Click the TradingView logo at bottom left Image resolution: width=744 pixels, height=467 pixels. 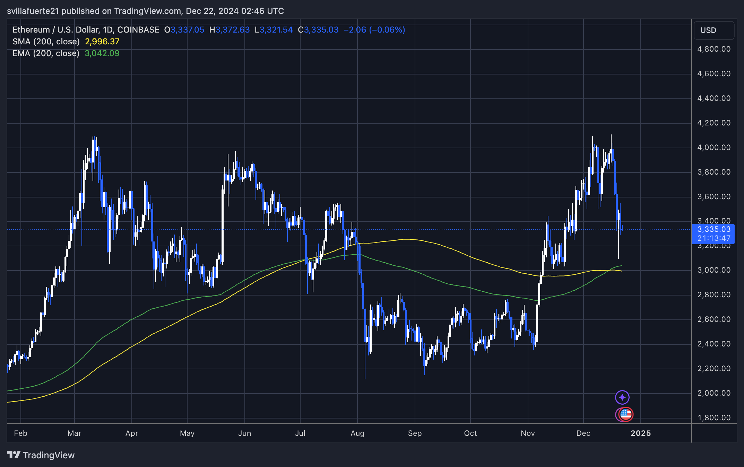(x=41, y=455)
